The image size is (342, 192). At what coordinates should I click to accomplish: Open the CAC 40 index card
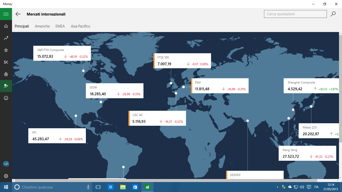click(157, 118)
